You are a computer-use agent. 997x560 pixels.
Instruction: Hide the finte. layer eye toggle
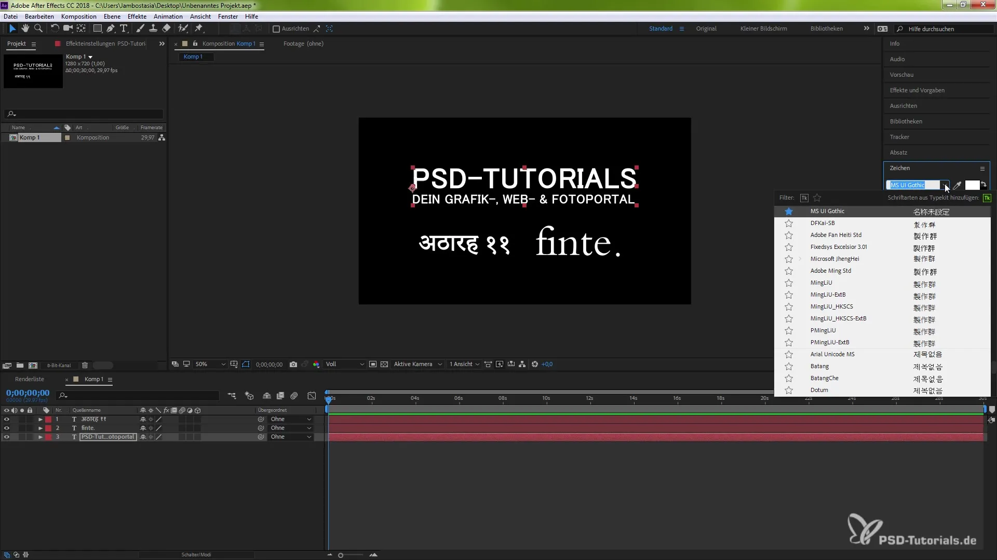(7, 428)
